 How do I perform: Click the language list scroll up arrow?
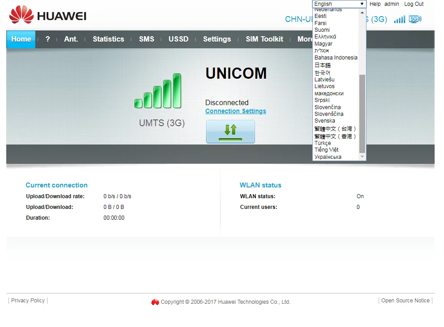coord(362,13)
